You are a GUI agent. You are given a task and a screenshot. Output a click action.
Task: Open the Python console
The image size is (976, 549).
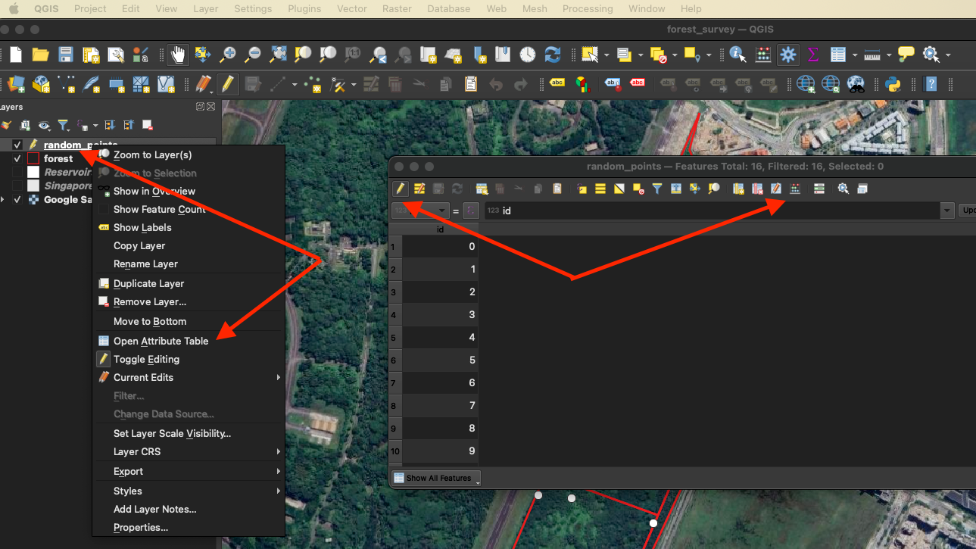click(893, 83)
